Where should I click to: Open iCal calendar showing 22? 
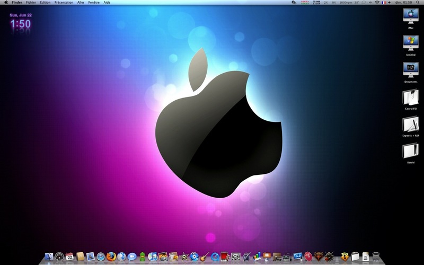(70, 257)
